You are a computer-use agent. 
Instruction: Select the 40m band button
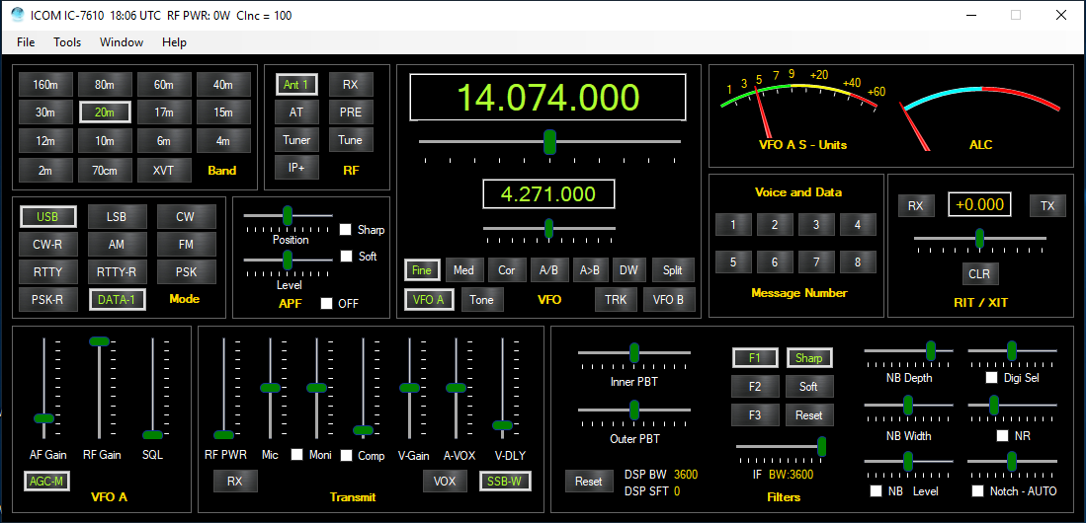click(222, 85)
